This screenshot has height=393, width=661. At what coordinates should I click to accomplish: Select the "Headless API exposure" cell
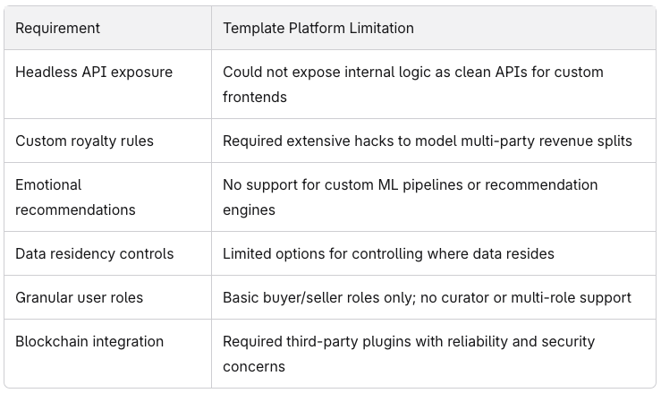pos(94,72)
